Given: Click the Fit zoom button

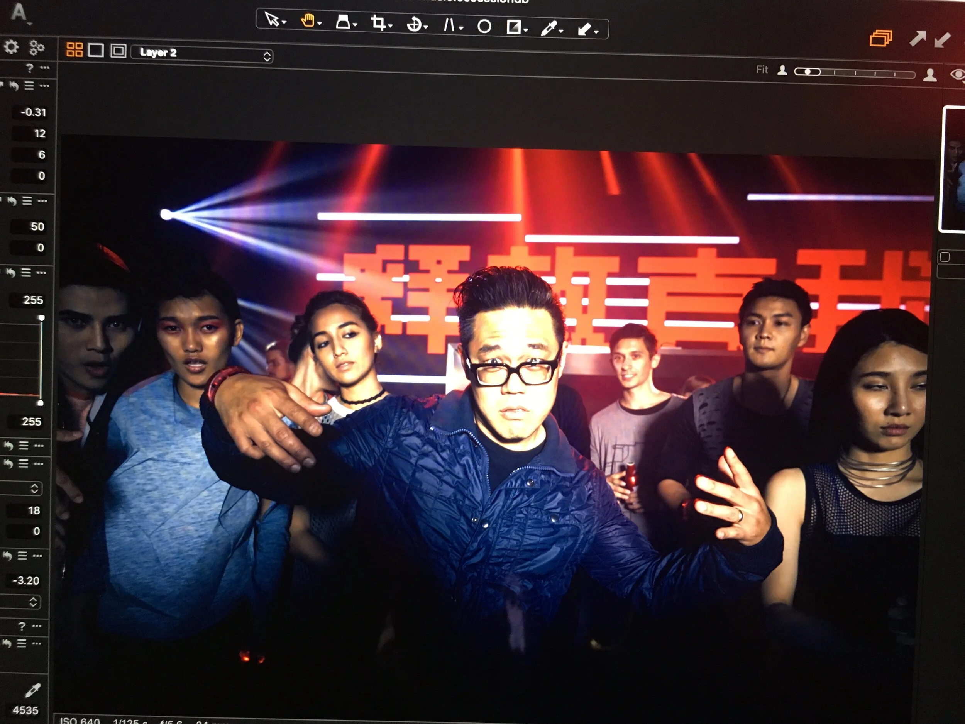Looking at the screenshot, I should coord(762,70).
